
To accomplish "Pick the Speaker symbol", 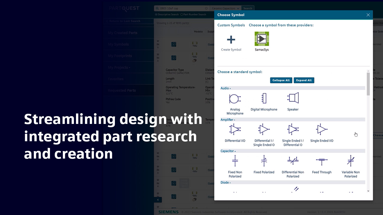I will (293, 98).
